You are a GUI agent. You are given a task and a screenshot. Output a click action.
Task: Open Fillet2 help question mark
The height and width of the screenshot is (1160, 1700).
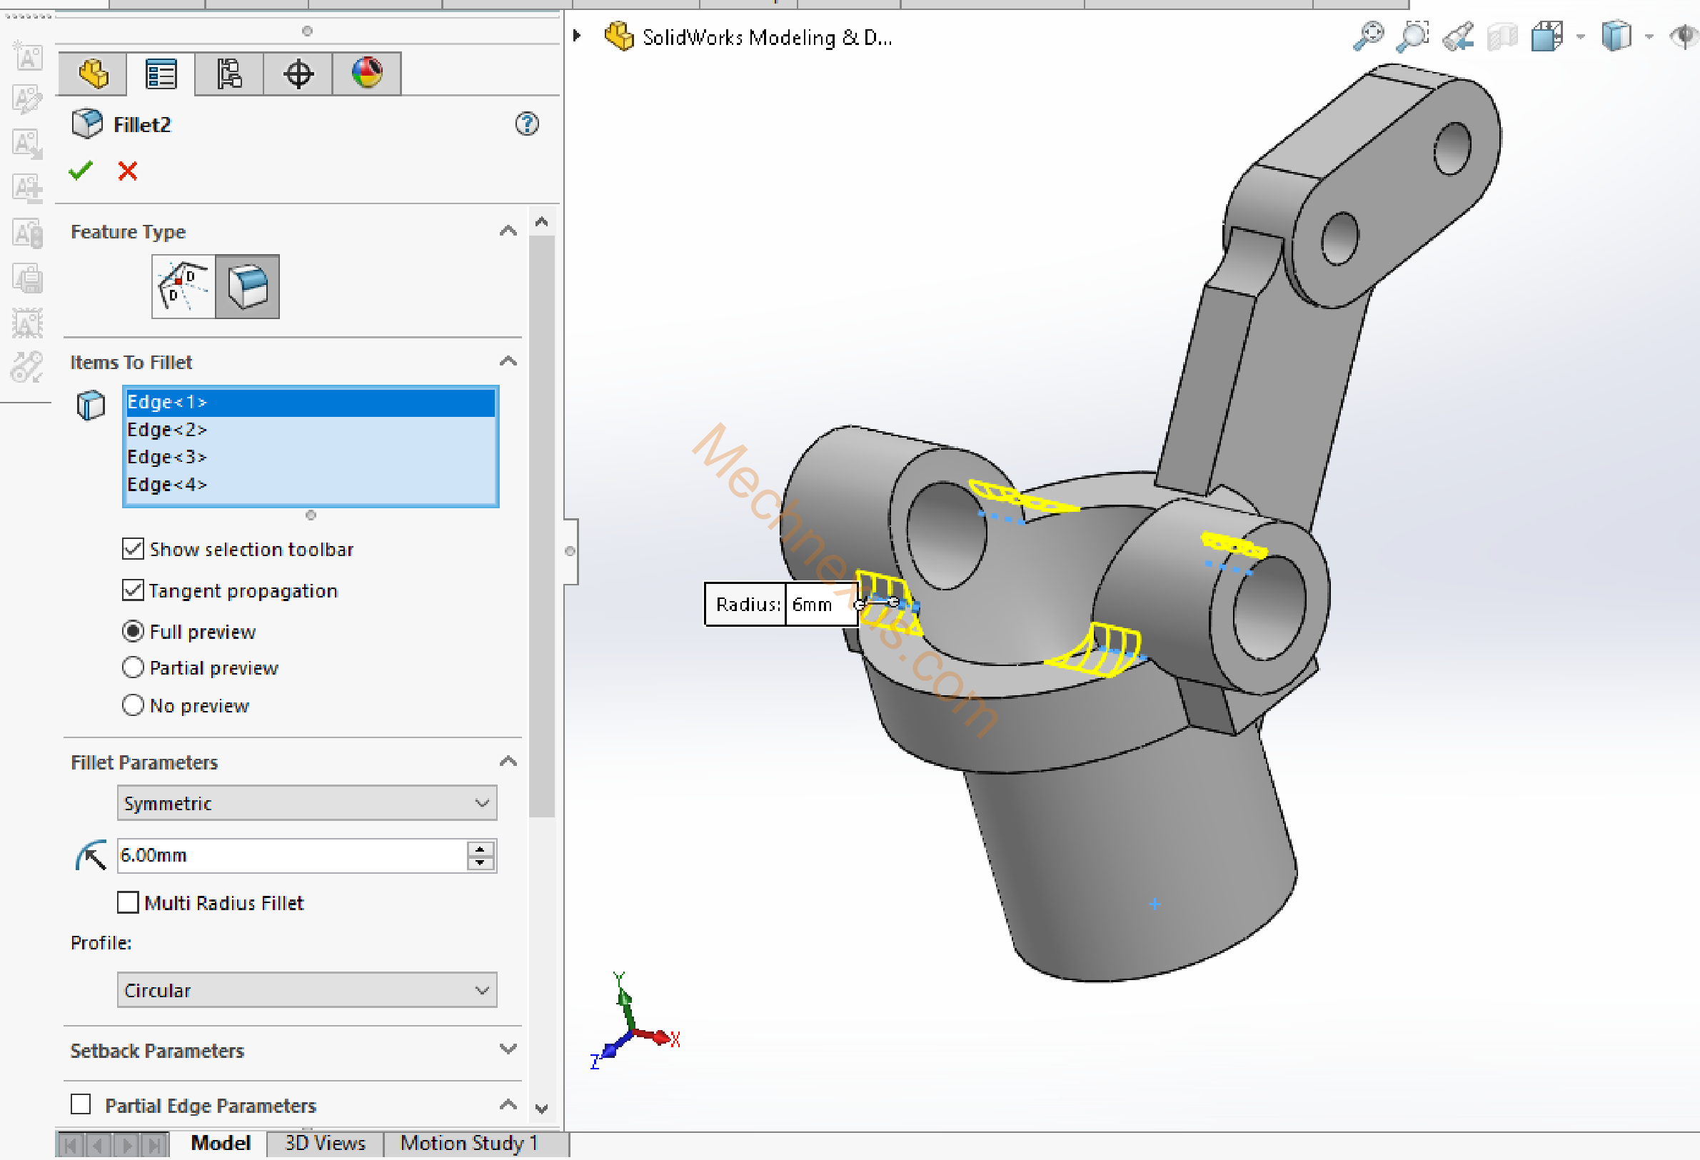click(527, 124)
